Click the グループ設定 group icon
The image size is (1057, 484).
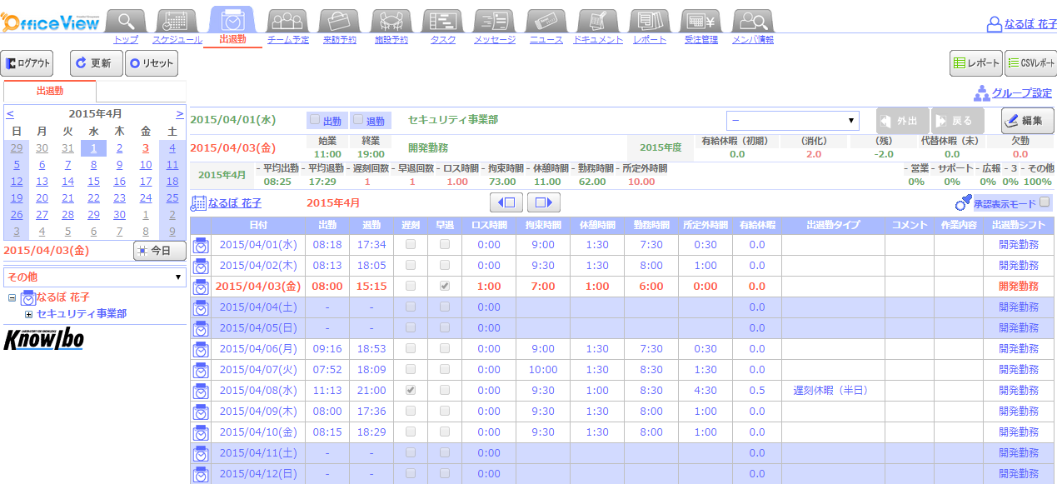point(982,92)
